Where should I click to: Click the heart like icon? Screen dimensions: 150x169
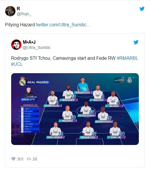click(x=13, y=159)
